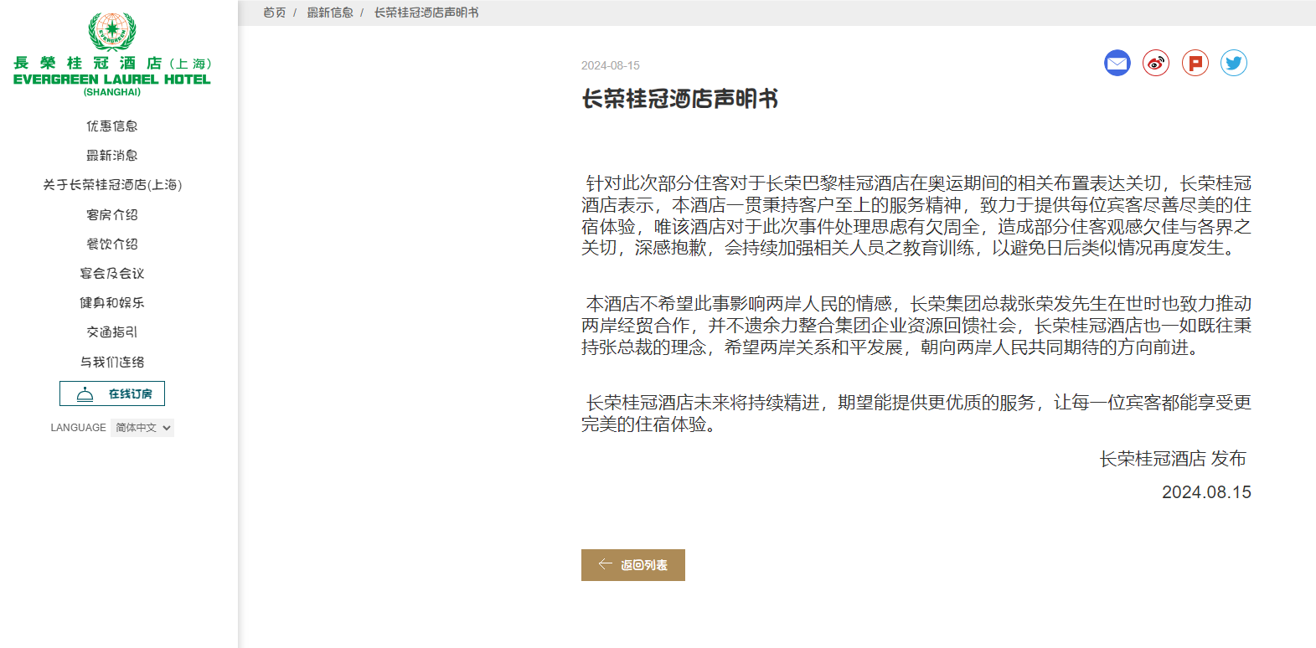Open 交通指引 menu item

112,332
